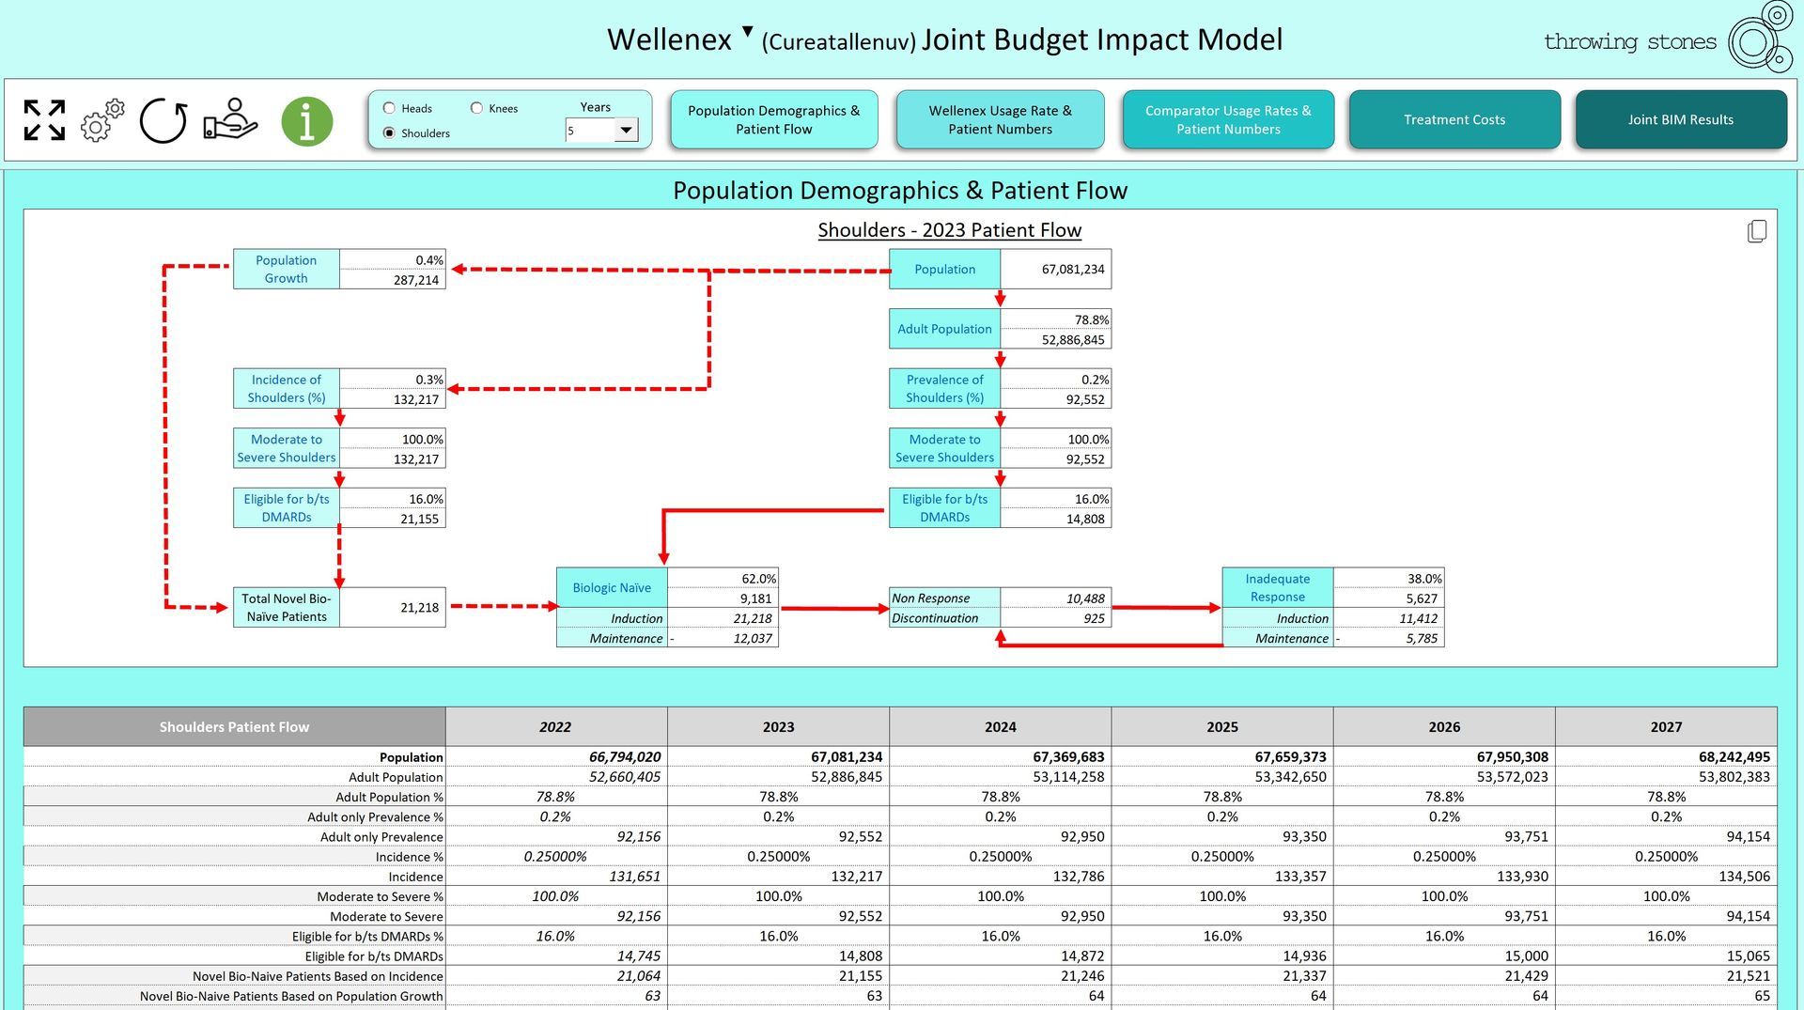The height and width of the screenshot is (1010, 1804).
Task: Click the 2022 Incidence % cell 0.25000%
Action: click(556, 857)
